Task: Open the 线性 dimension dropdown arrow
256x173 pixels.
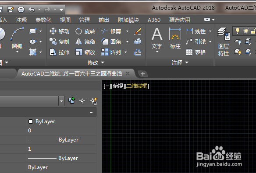Action: [210, 31]
